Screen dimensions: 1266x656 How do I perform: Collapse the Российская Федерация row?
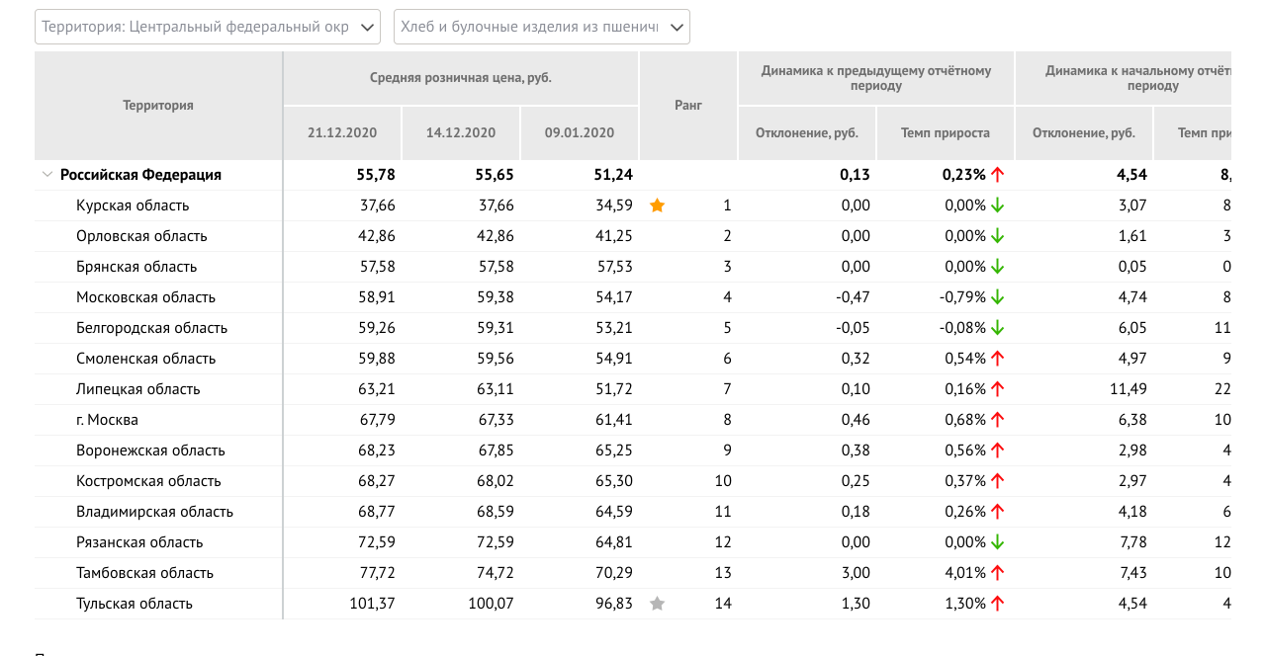[46, 175]
